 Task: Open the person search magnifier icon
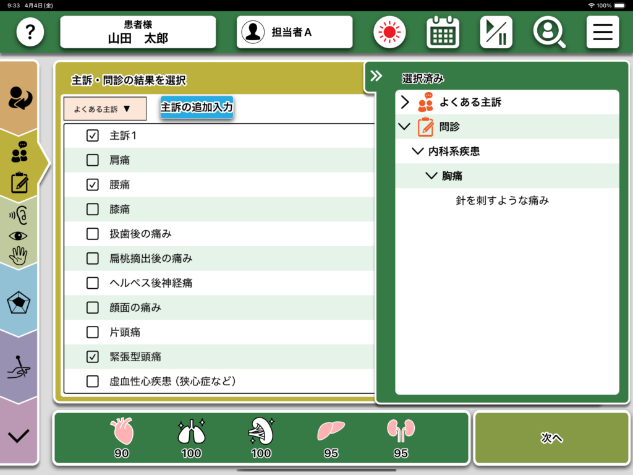(x=549, y=32)
